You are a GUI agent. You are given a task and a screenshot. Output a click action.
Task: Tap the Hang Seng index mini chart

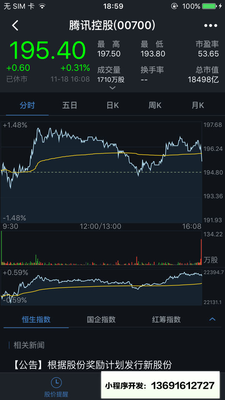click(101, 287)
